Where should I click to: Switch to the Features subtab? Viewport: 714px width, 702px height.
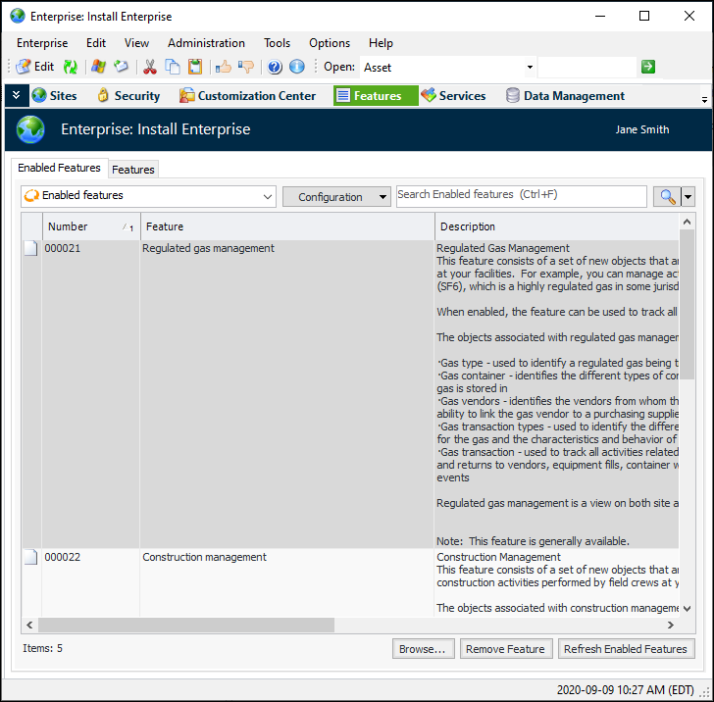[x=133, y=170]
